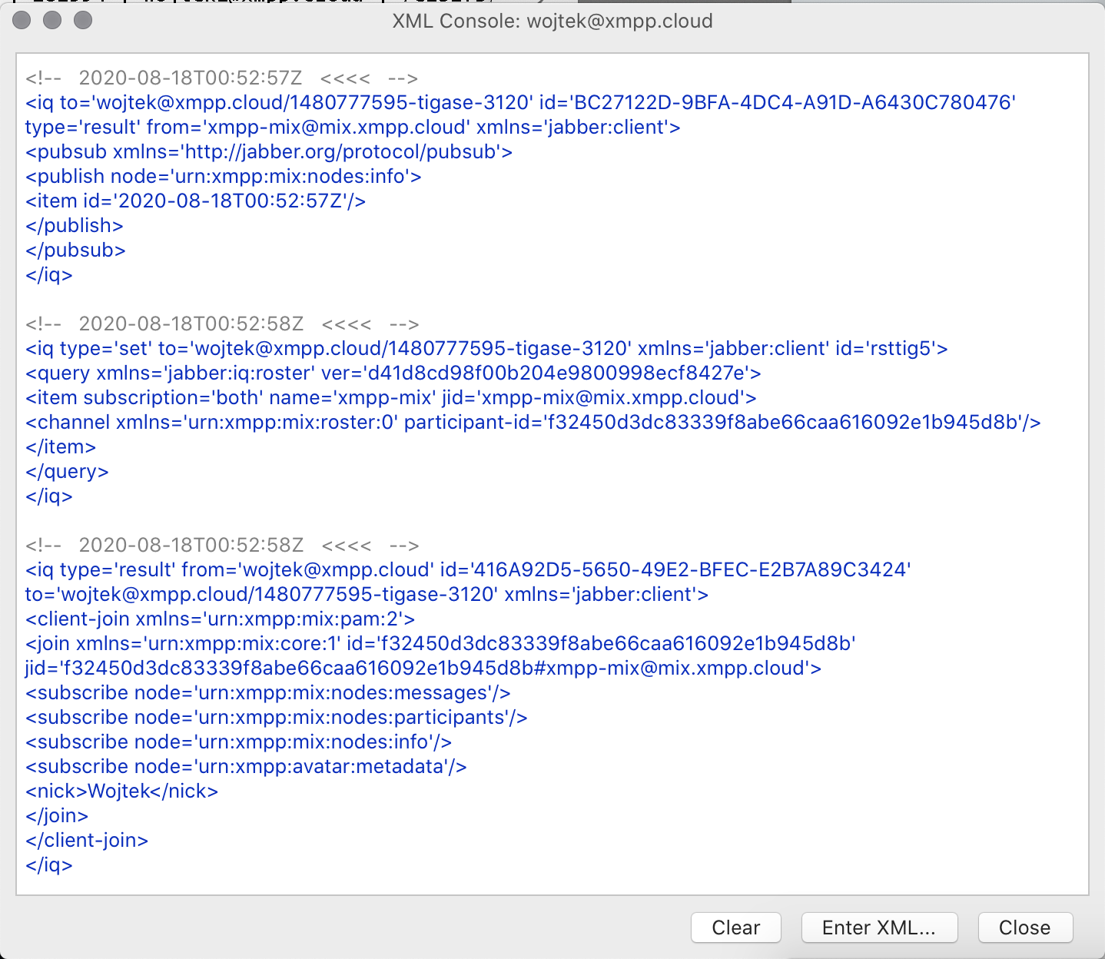Click the subscribe node messages line
This screenshot has height=959, width=1105.
268,693
